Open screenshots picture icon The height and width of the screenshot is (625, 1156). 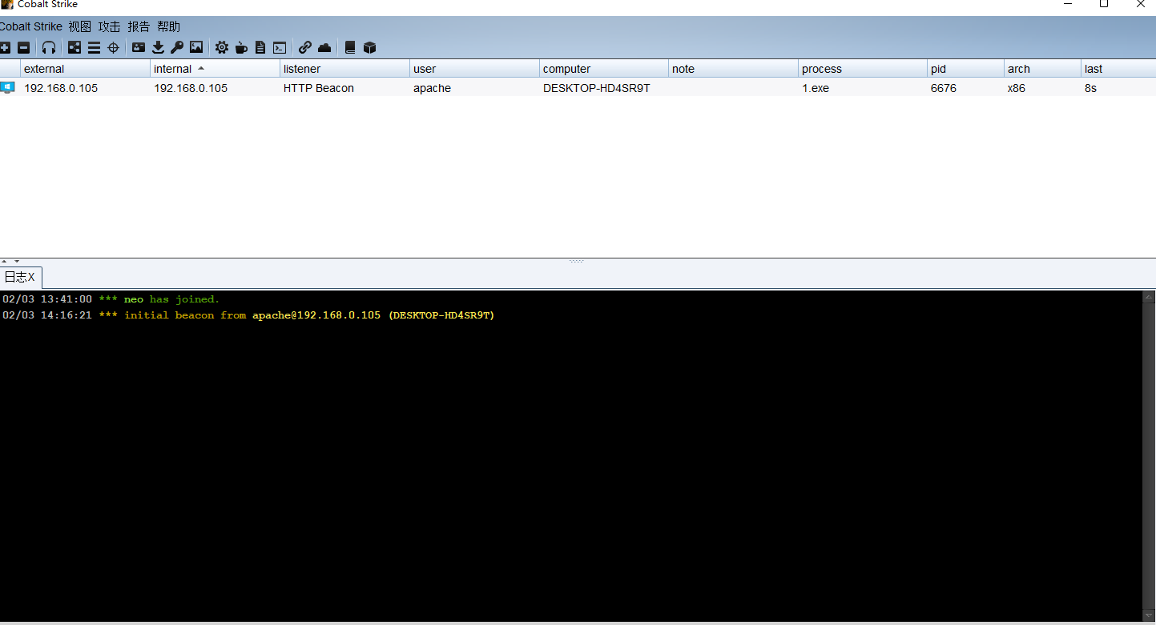[x=196, y=47]
